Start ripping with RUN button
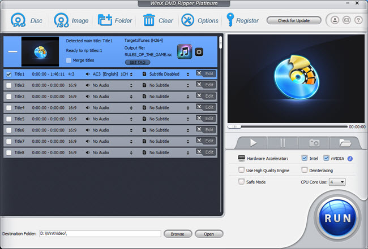Image resolution: width=368 pixels, height=249 pixels. 337,218
